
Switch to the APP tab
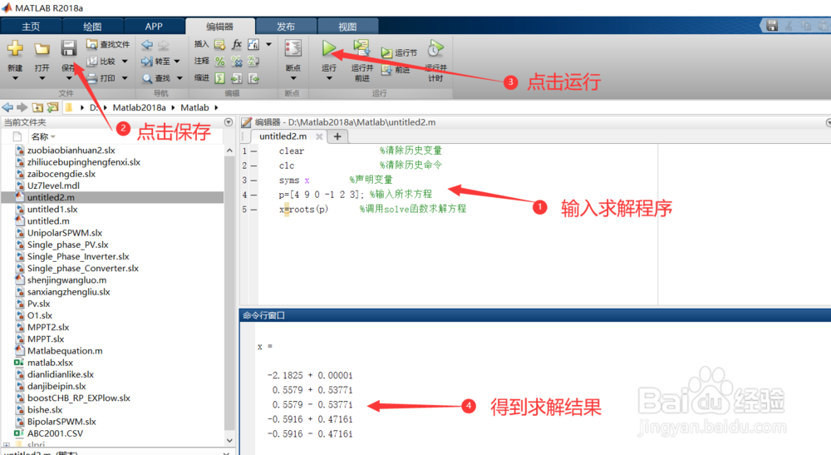tap(154, 27)
